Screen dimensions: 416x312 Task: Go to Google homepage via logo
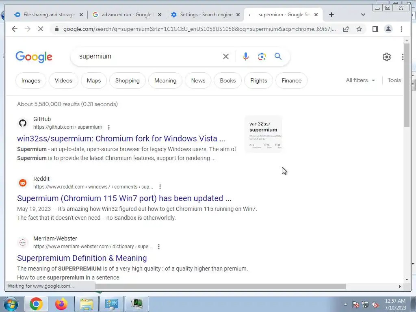point(34,57)
